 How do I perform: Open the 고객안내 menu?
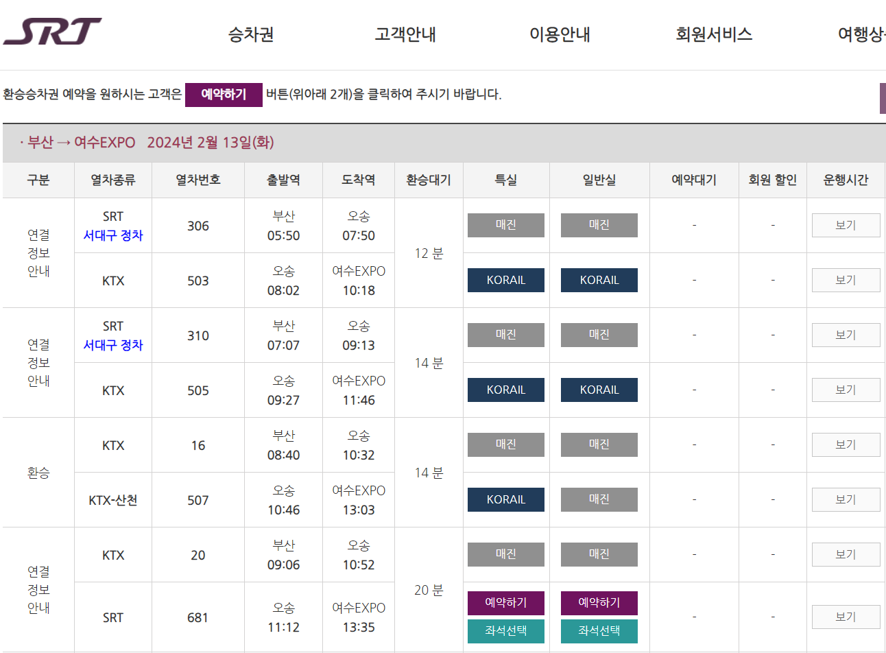405,34
